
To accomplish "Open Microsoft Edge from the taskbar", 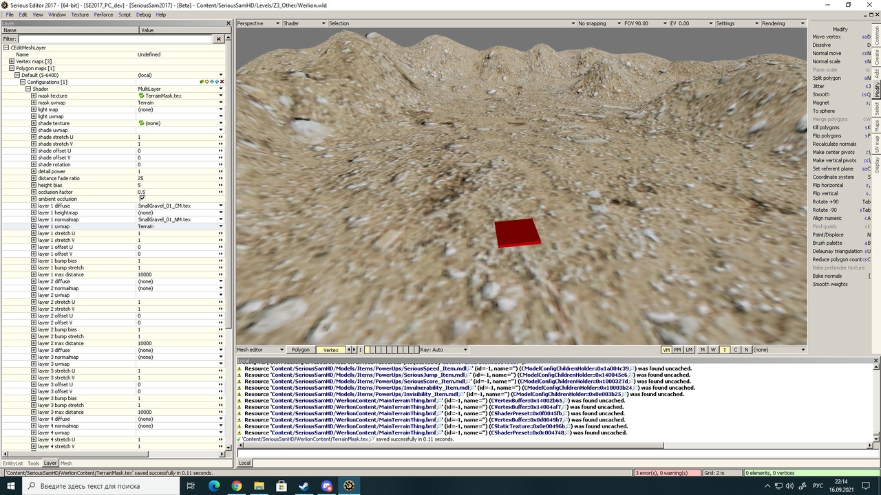I will click(213, 485).
